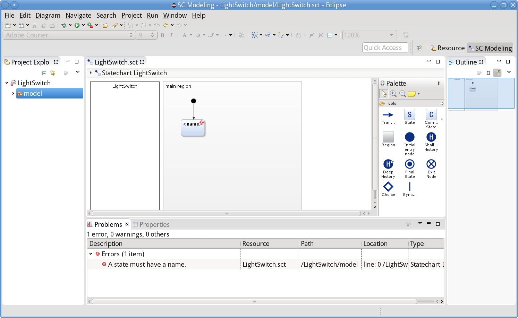Open the Project menu
The image size is (518, 318).
(131, 15)
